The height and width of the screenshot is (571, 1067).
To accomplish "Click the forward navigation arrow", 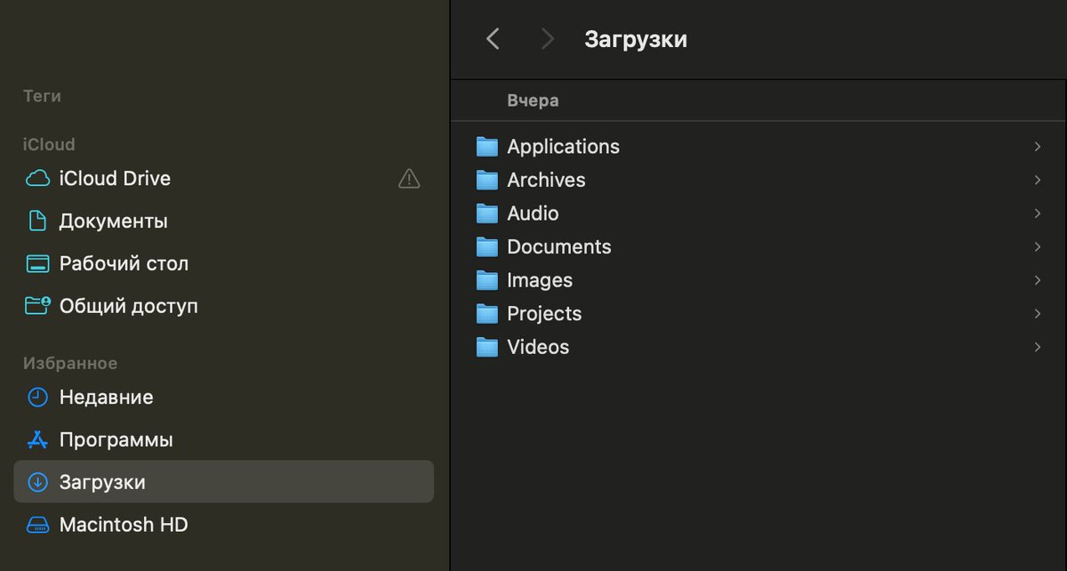I will [546, 38].
